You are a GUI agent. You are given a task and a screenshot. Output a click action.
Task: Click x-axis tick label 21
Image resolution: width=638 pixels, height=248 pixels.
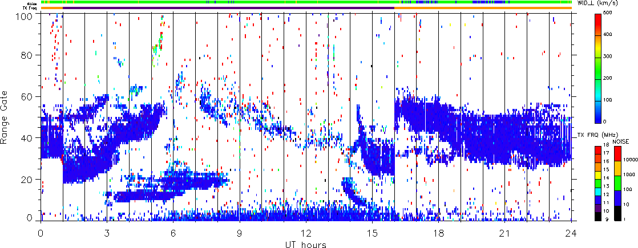click(505, 233)
